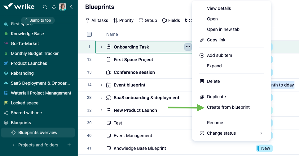Expand the Event blueprint row
The width and height of the screenshot is (299, 156).
click(x=101, y=85)
